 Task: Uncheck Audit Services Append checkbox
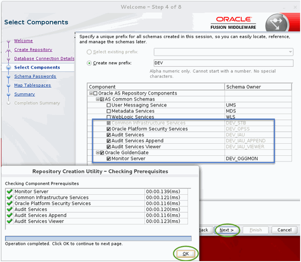109,141
